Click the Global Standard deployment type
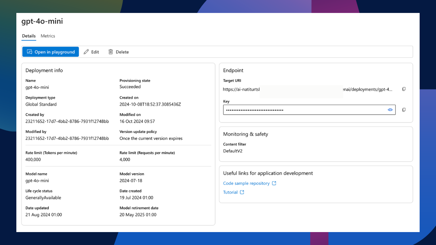This screenshot has height=245, width=436. click(x=41, y=104)
